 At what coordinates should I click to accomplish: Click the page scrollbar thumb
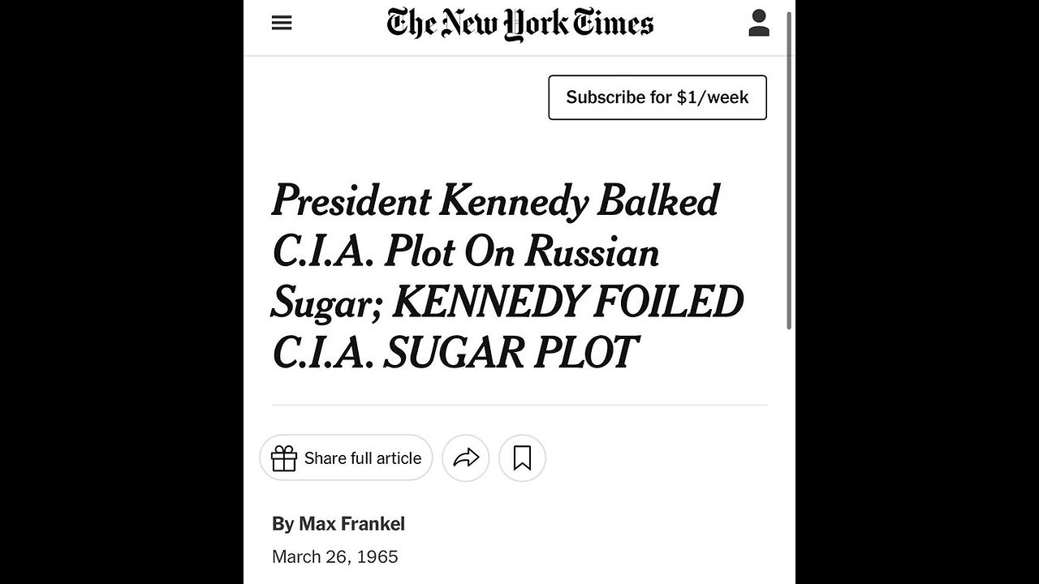point(790,170)
